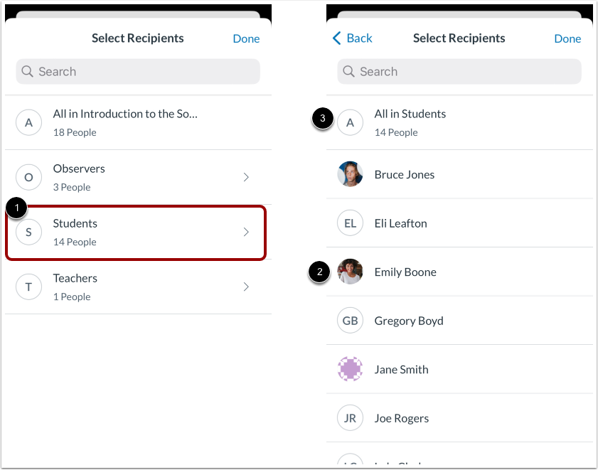
Task: Tap Done on the right recipients panel
Action: (x=567, y=38)
